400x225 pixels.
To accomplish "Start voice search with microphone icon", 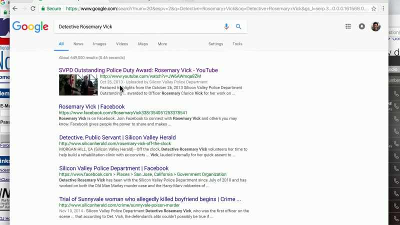I will 226,26.
